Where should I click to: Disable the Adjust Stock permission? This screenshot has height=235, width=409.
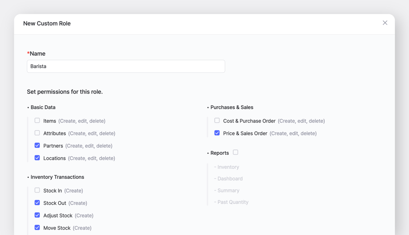[x=37, y=215]
